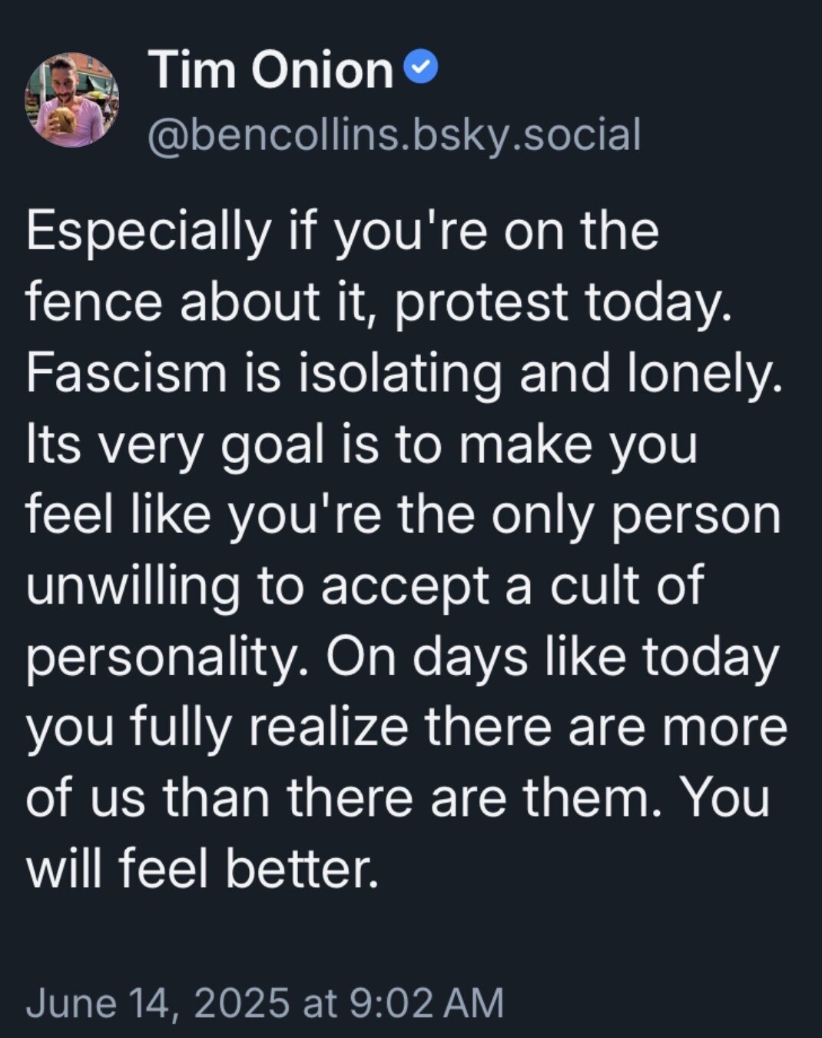Click the word unwilling in the post
Viewport: 822px width, 1038px height.
pos(133,587)
